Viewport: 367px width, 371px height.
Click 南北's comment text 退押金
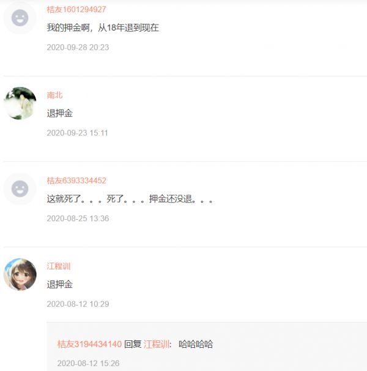(59, 113)
